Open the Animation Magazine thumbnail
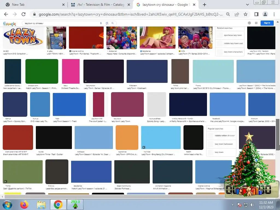The width and height of the screenshot is (280, 210). (173, 172)
